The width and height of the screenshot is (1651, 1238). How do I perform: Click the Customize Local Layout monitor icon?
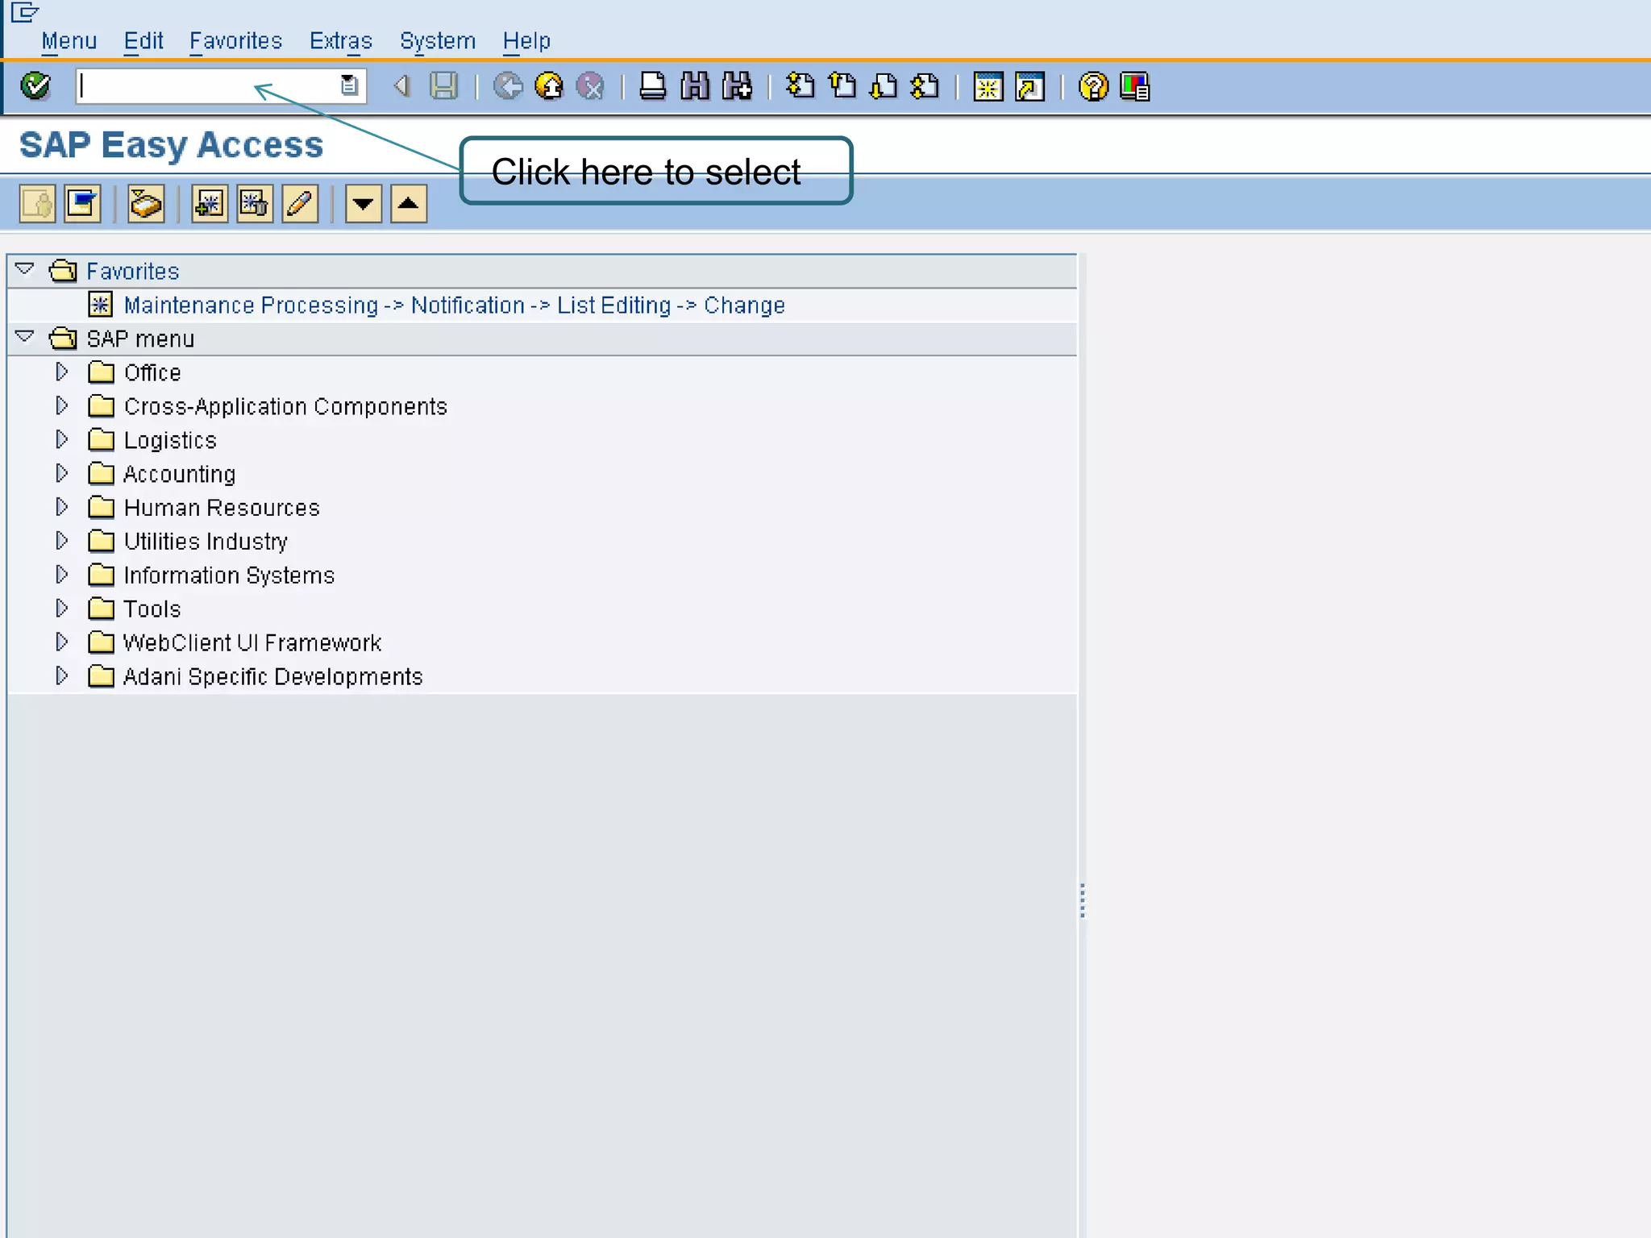1135,86
